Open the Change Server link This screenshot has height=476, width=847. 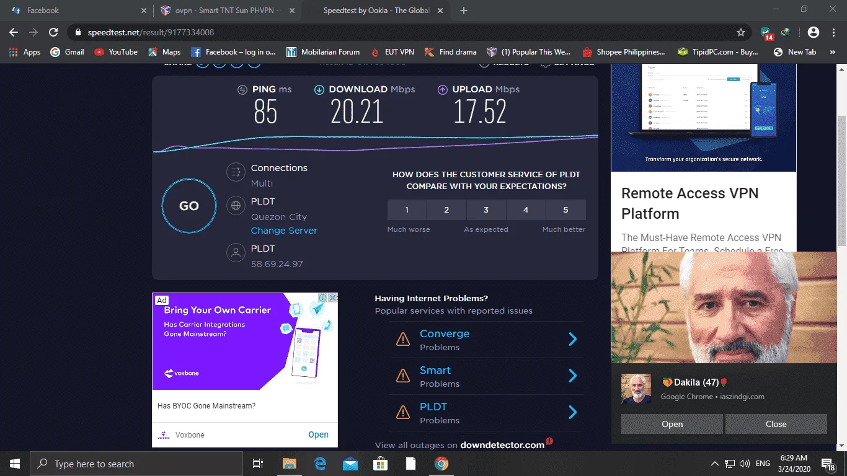(284, 231)
